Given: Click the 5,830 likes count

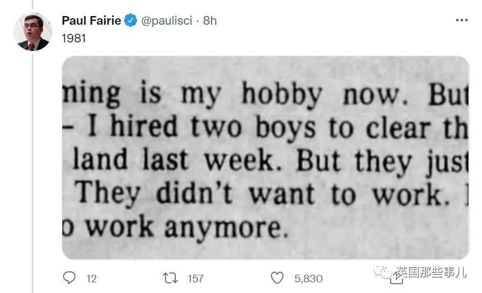Looking at the screenshot, I should point(308,278).
